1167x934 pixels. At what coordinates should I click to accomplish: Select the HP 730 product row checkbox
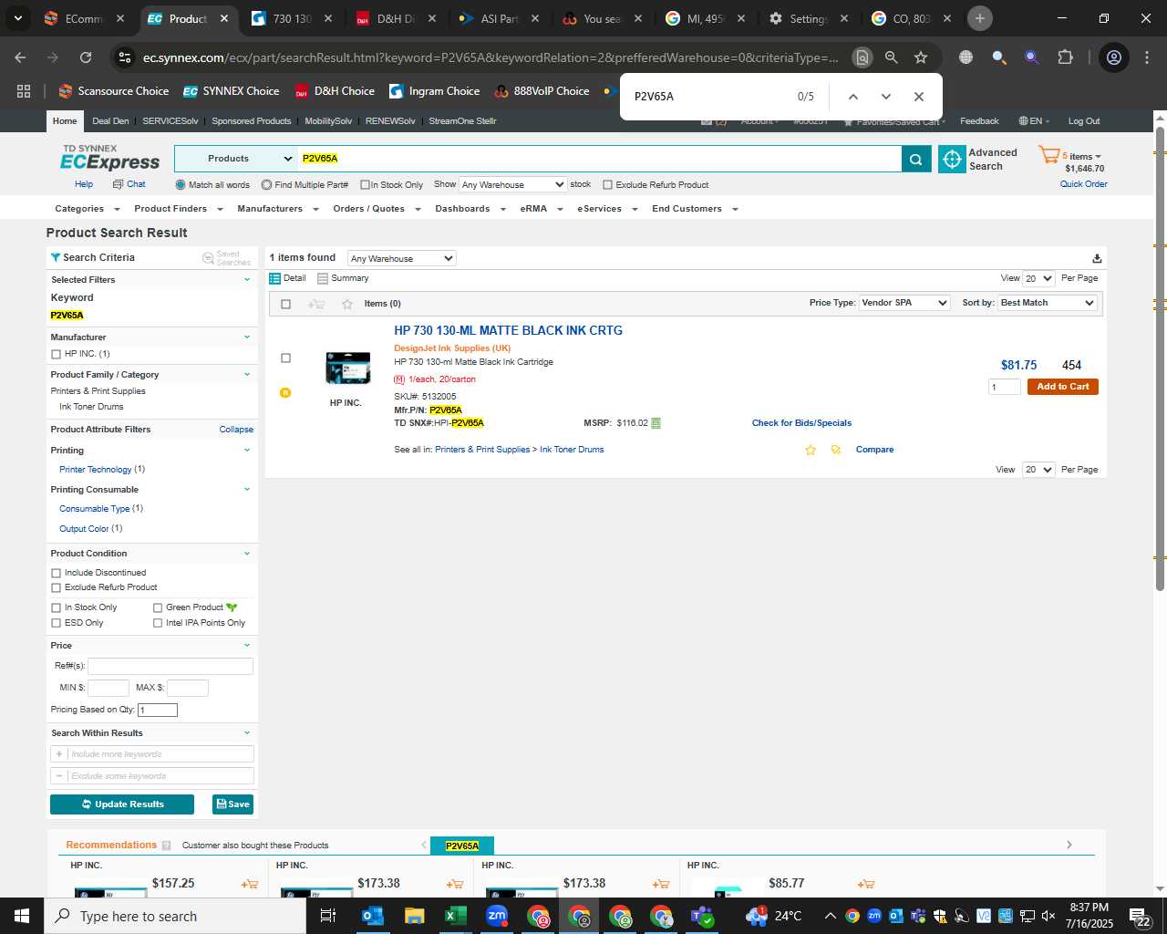[x=285, y=358]
